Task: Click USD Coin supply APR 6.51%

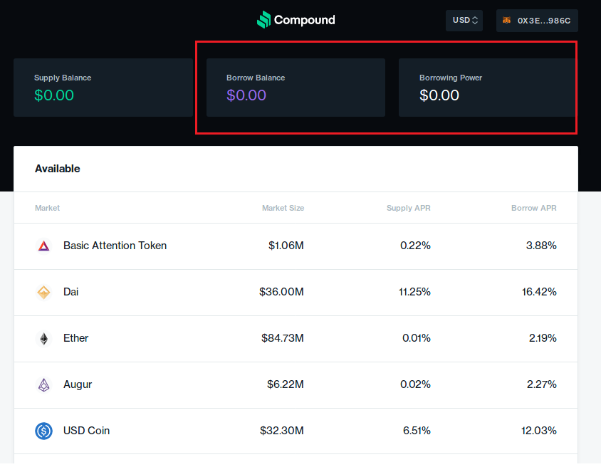Action: pyautogui.click(x=417, y=431)
